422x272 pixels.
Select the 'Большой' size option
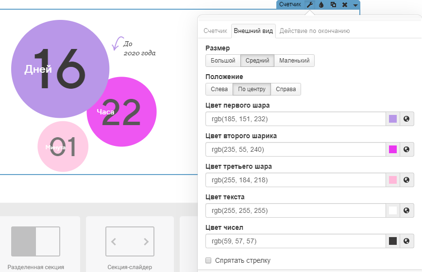tap(223, 61)
